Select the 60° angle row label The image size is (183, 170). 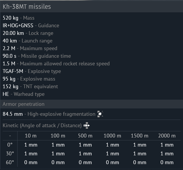tap(10, 162)
